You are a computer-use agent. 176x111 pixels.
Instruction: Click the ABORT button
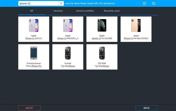[x=29, y=108]
